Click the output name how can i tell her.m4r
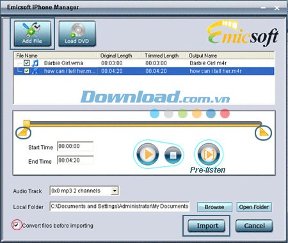 216,71
